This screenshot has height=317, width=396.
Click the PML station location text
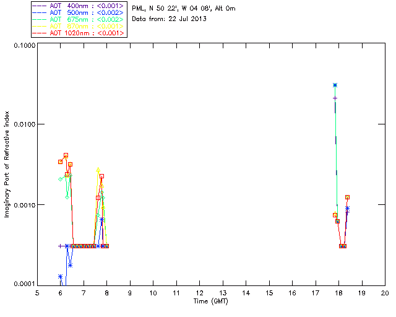click(184, 8)
